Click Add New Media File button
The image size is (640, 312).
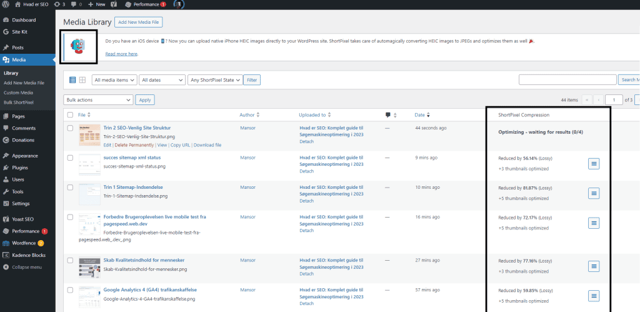coord(138,22)
